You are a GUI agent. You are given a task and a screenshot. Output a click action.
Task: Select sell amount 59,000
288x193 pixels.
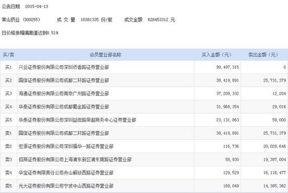(x=279, y=120)
